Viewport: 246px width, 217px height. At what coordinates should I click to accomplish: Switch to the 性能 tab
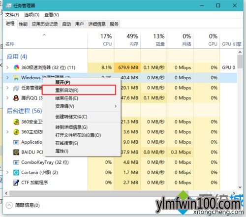point(23,24)
